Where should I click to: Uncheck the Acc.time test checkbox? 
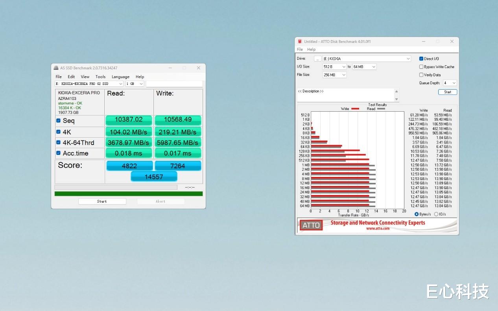tap(59, 153)
